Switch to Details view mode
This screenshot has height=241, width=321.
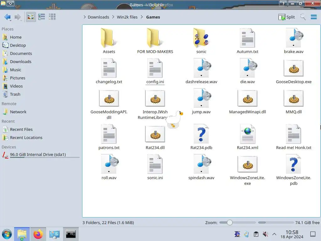point(52,17)
